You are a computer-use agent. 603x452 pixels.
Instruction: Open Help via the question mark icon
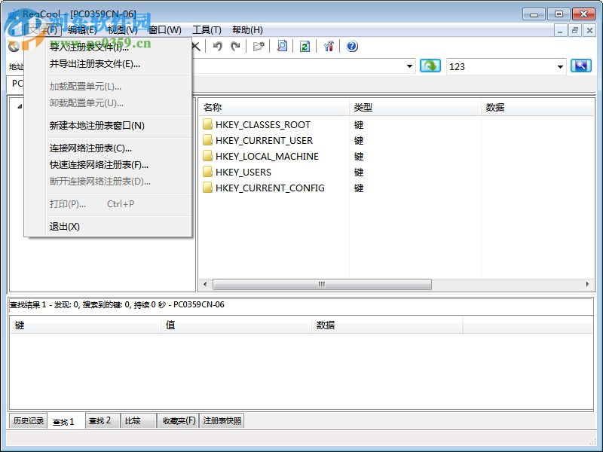[x=351, y=46]
